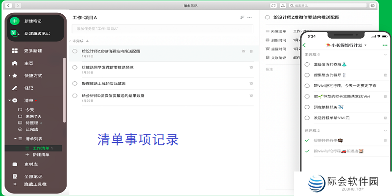Open the 小长假旅行计划 dropdown on phone
Viewport: 392px width, 196px height.
pos(366,46)
